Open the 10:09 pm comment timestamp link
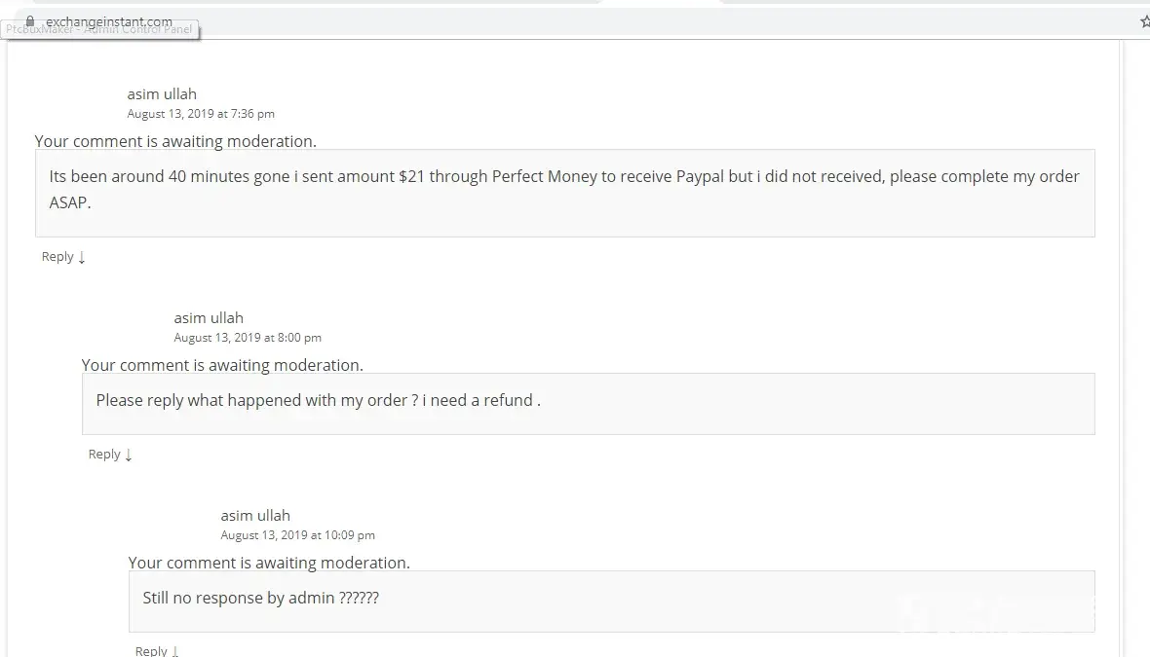The width and height of the screenshot is (1150, 657). (297, 535)
